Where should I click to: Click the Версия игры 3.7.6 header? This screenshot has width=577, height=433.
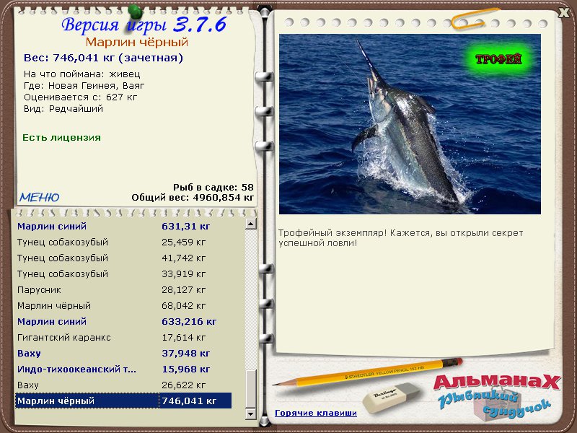pos(144,25)
